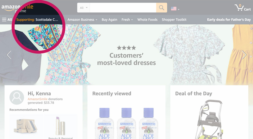Click 'Recommendations for you' heading
The width and height of the screenshot is (253, 139).
pos(29,110)
